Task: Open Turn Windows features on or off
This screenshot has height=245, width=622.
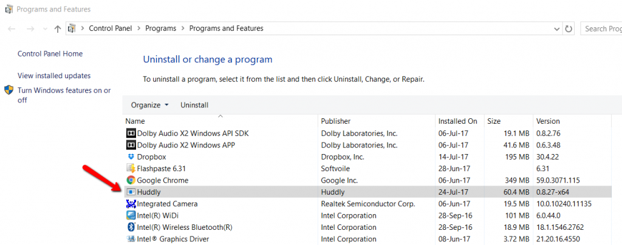Action: pos(64,95)
